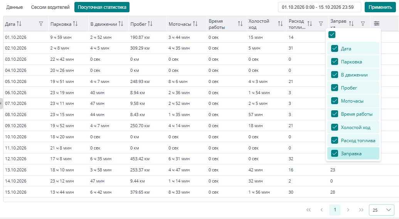Image resolution: width=399 pixels, height=219 pixels.
Task: Click the 253.37 км mileage cell
Action: coord(140,170)
